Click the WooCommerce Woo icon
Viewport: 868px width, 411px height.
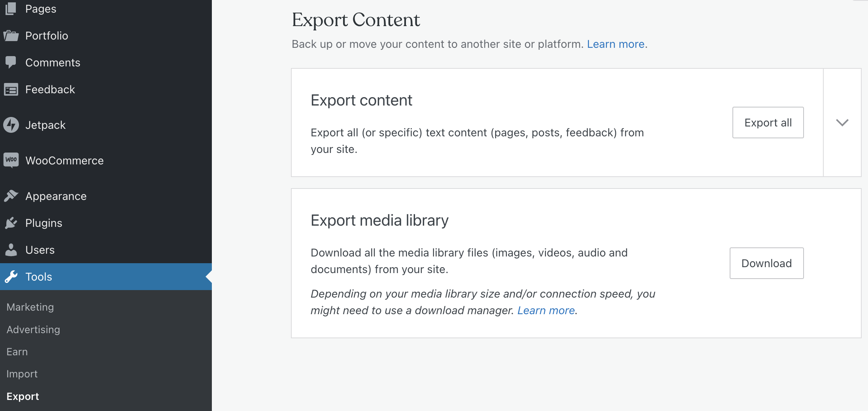click(11, 160)
